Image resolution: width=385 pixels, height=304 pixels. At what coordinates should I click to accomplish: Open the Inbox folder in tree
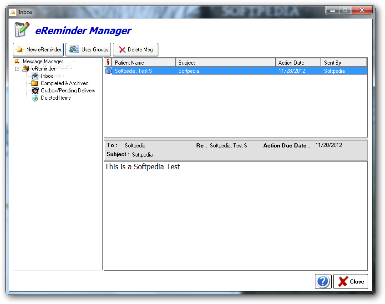tap(47, 76)
